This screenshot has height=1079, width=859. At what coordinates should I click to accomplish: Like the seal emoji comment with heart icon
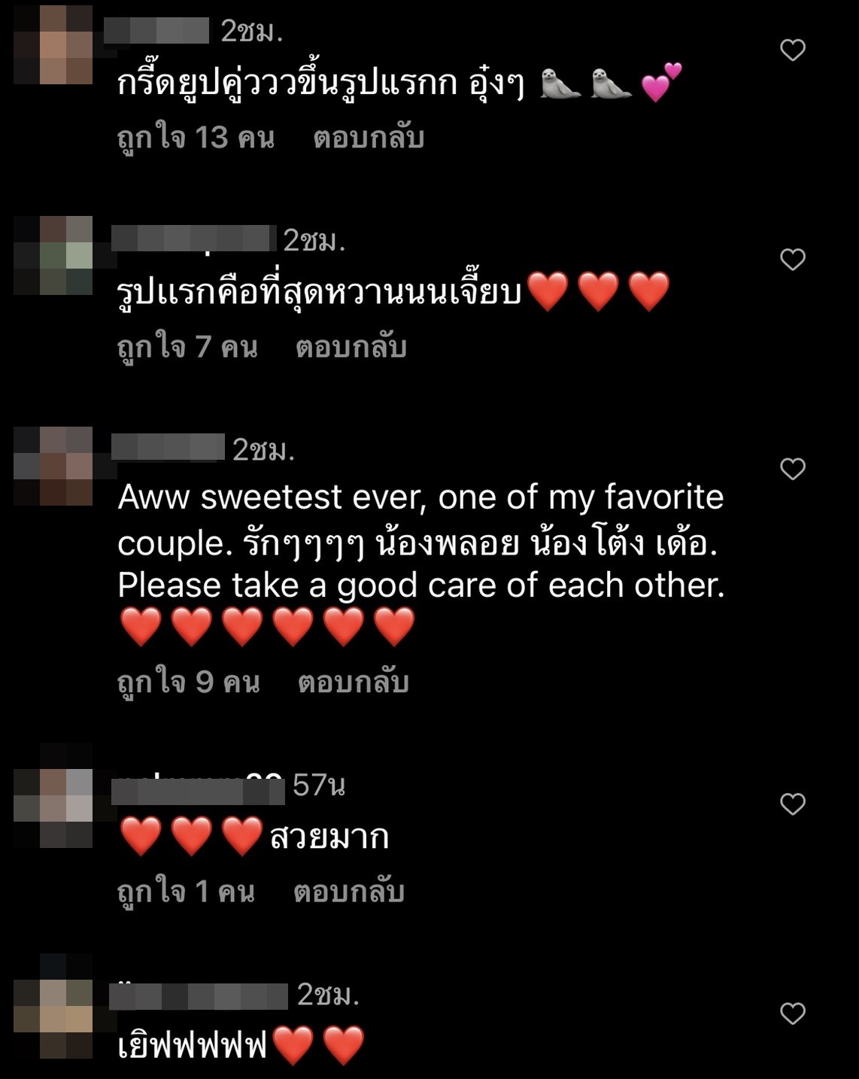[793, 50]
